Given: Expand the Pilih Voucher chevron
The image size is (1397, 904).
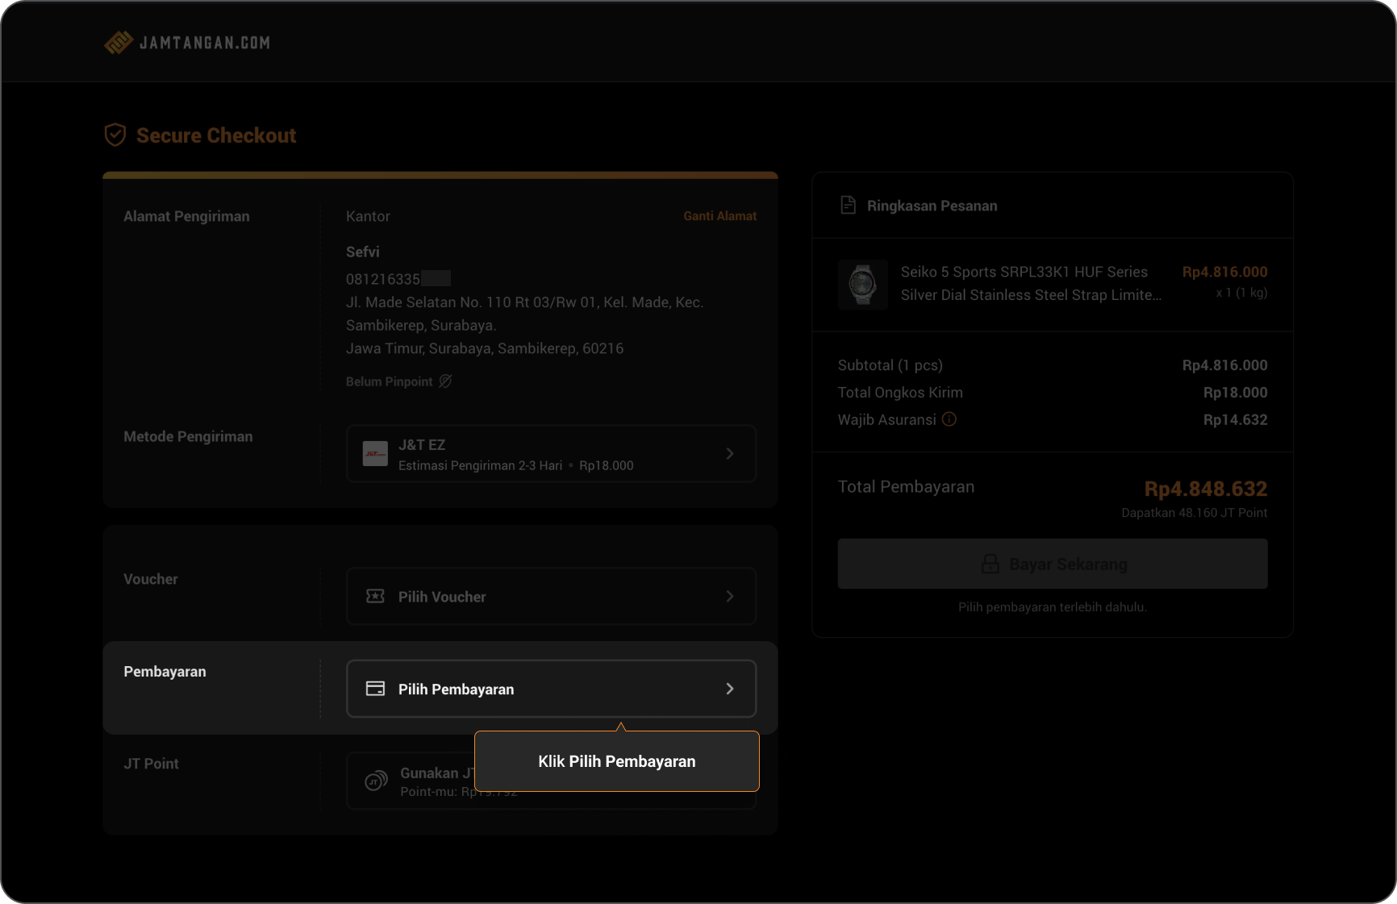Looking at the screenshot, I should 730,596.
